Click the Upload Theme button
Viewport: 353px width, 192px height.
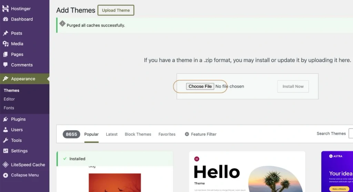click(x=116, y=10)
